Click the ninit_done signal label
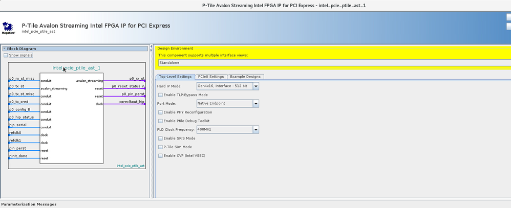The image size is (511, 208). tap(18, 156)
